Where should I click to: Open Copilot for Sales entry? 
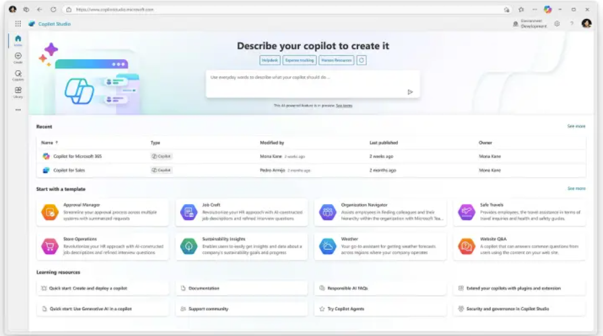tap(69, 170)
